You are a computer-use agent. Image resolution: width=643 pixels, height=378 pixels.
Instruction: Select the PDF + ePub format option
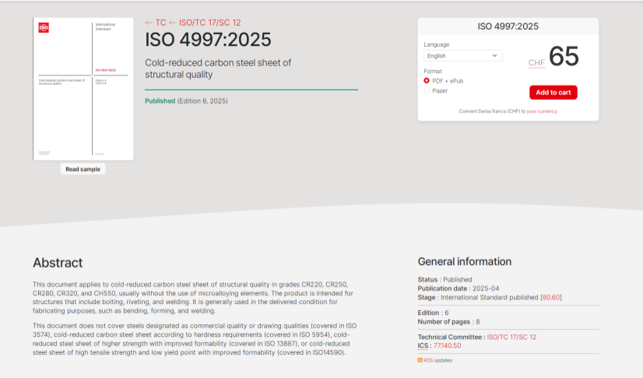(427, 81)
